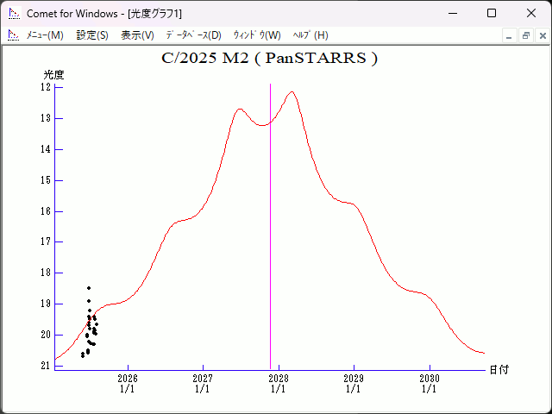
Task: Open the 設定(S) settings menu
Action: click(92, 35)
